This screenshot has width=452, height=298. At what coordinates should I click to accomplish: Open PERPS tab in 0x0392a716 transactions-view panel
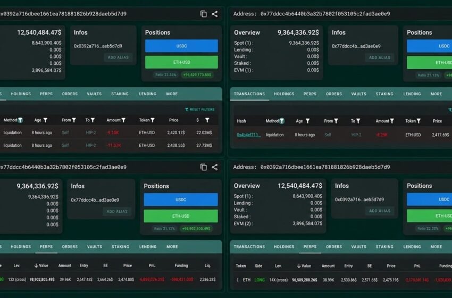[x=46, y=94]
